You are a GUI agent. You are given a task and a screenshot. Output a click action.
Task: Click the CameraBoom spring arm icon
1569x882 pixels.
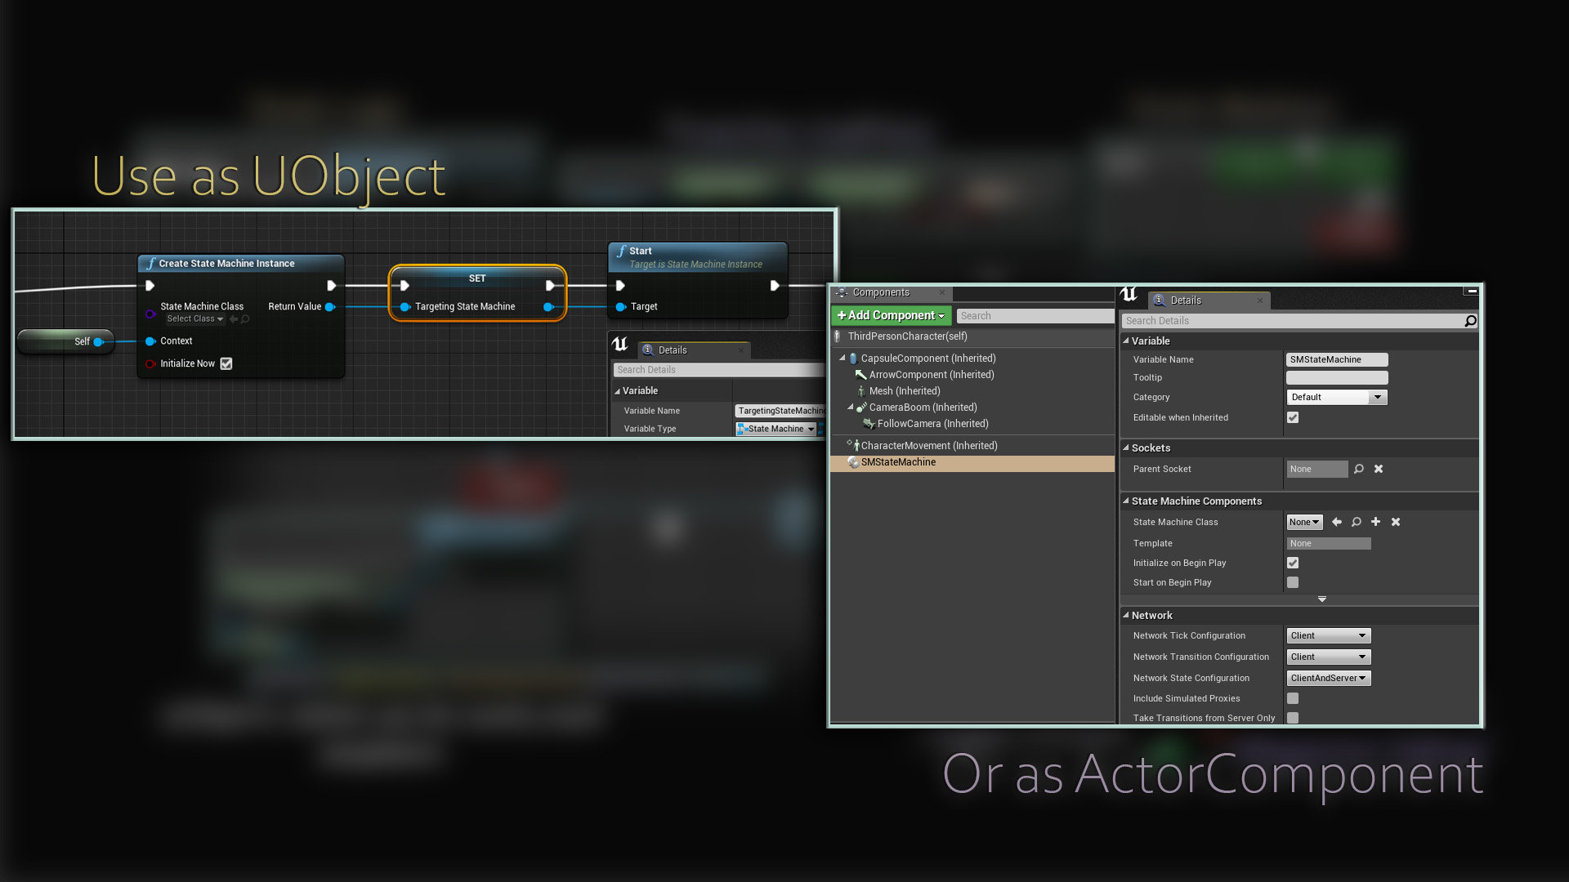point(861,407)
